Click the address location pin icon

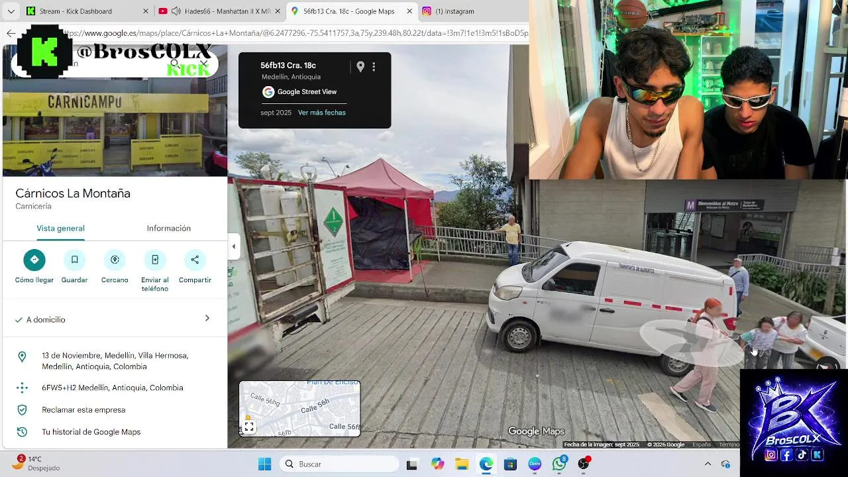(x=22, y=357)
